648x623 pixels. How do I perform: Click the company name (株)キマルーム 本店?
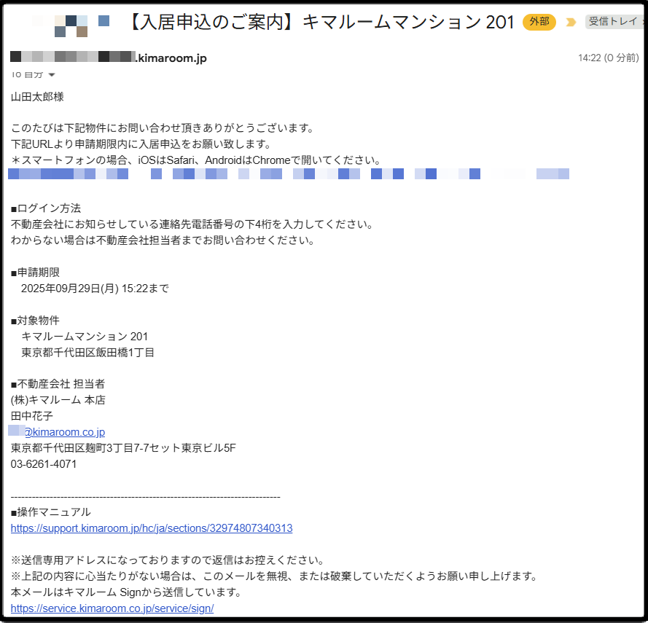[58, 400]
